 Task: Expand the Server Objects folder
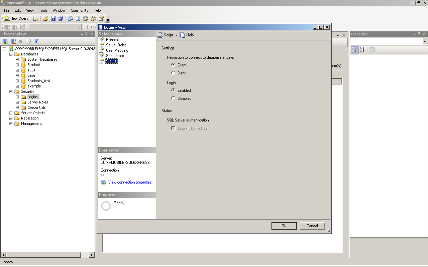pos(11,113)
